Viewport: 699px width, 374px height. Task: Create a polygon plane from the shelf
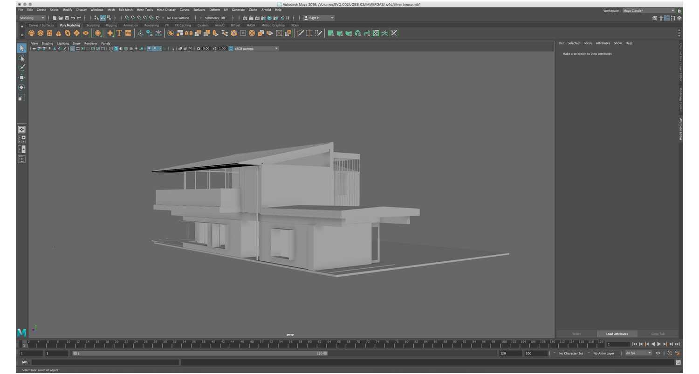[76, 33]
